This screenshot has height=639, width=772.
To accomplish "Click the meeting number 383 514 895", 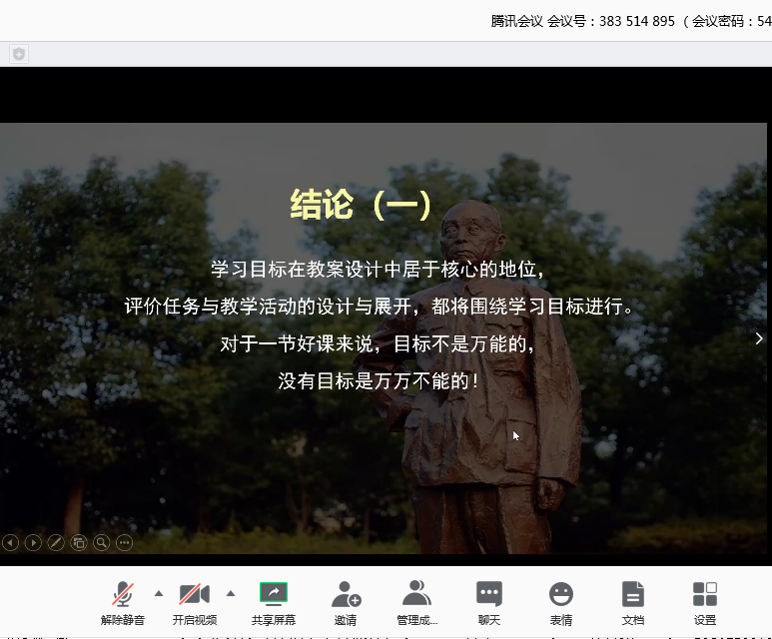I will [x=636, y=21].
